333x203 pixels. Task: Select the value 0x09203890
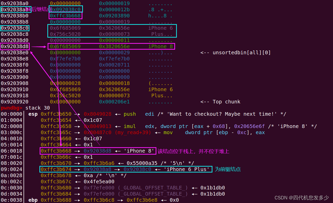[x=114, y=16]
